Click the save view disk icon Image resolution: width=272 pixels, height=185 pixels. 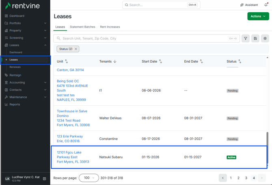coord(255,38)
